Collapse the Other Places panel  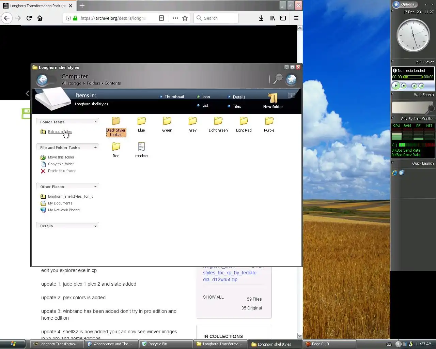[96, 186]
